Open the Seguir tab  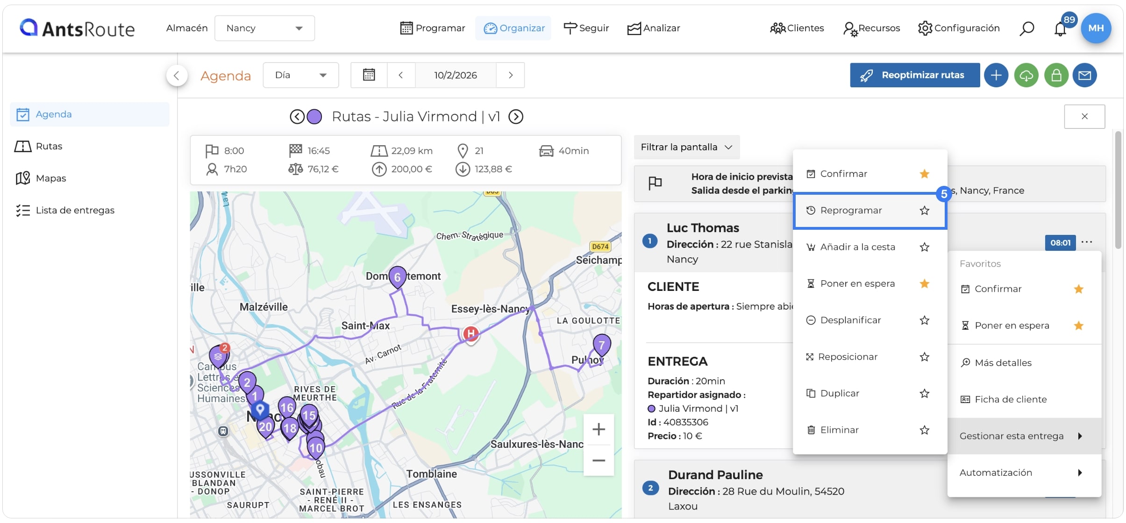click(586, 28)
